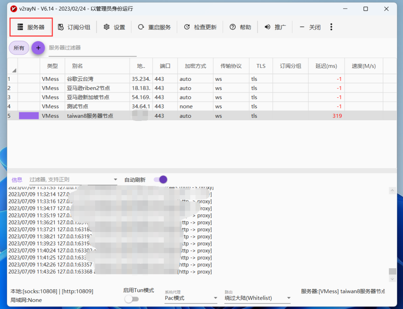Select the 谷歌云台湾 server row

[202, 79]
